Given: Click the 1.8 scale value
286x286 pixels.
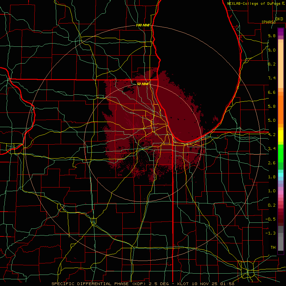Looking at the screenshot, I should 272,177.
